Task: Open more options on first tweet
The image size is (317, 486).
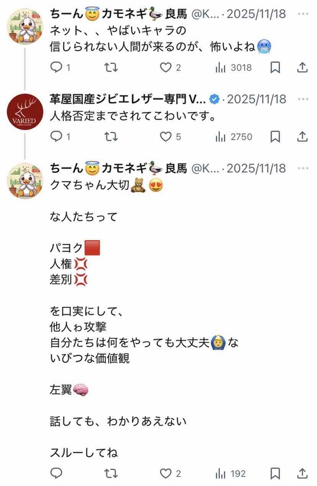Action: (303, 14)
